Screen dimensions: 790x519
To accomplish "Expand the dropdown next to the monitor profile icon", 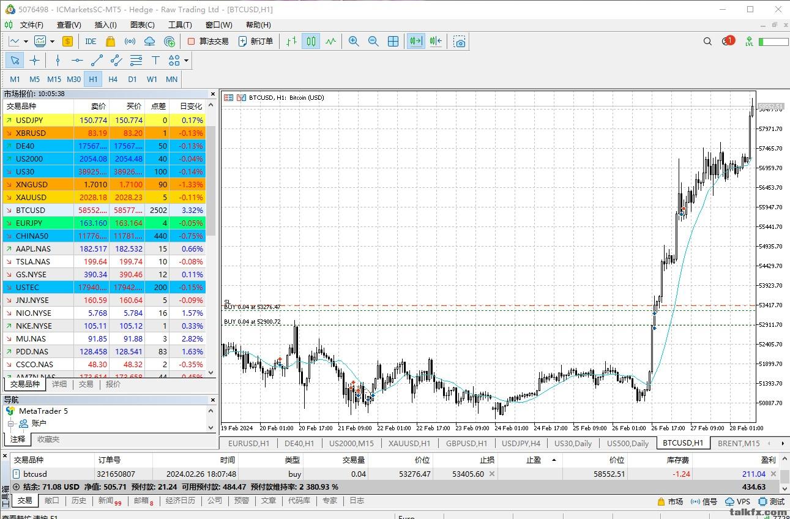I will [53, 42].
